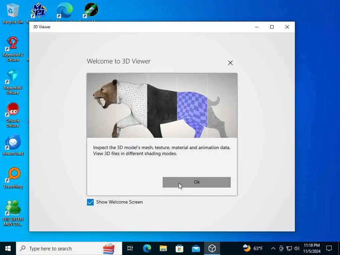
Task: Click the 3D Viewer taskbar icon
Action: click(212, 248)
